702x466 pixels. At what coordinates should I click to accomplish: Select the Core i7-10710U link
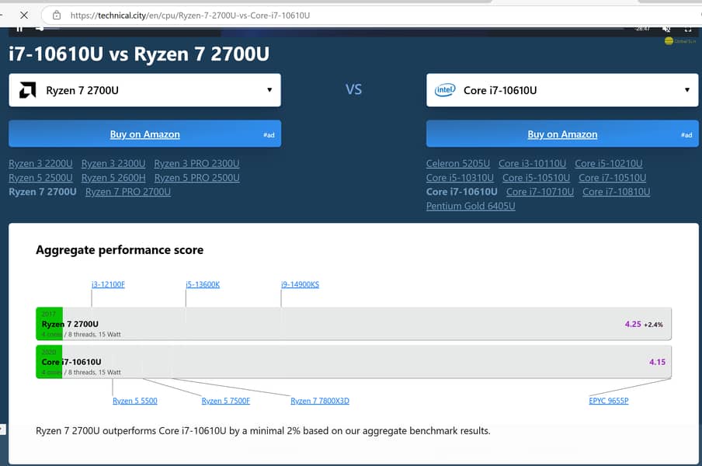[x=540, y=192]
